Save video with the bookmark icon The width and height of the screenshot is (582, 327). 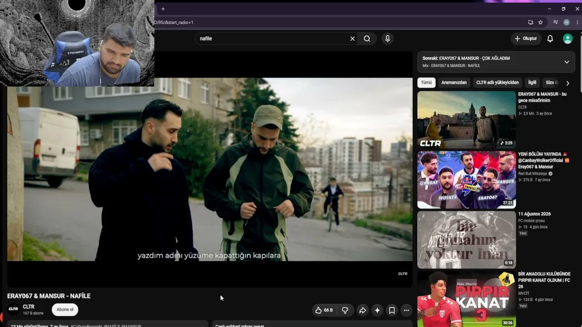[391, 310]
